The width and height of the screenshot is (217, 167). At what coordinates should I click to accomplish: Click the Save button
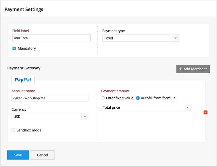click(x=18, y=155)
